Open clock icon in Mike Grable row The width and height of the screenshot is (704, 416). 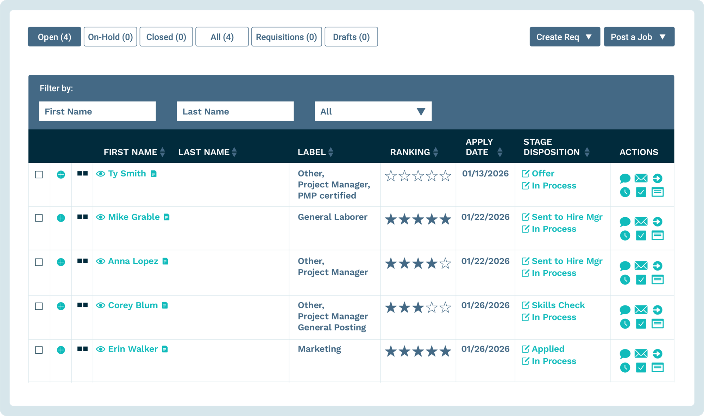click(x=625, y=236)
